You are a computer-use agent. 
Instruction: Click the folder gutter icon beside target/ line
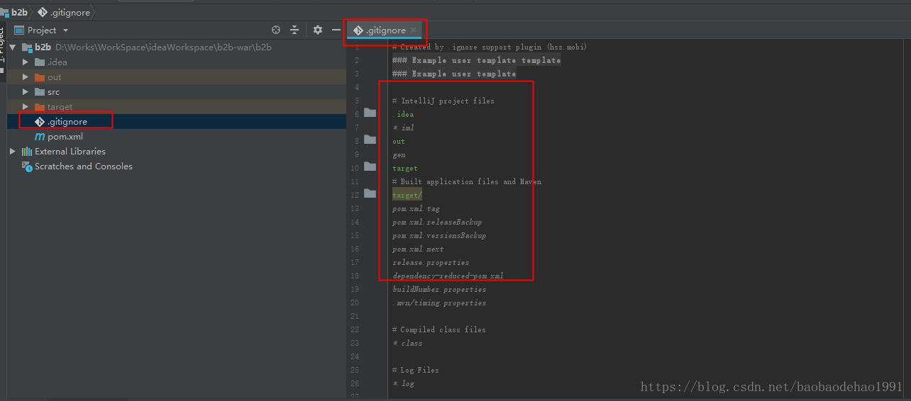coord(370,193)
